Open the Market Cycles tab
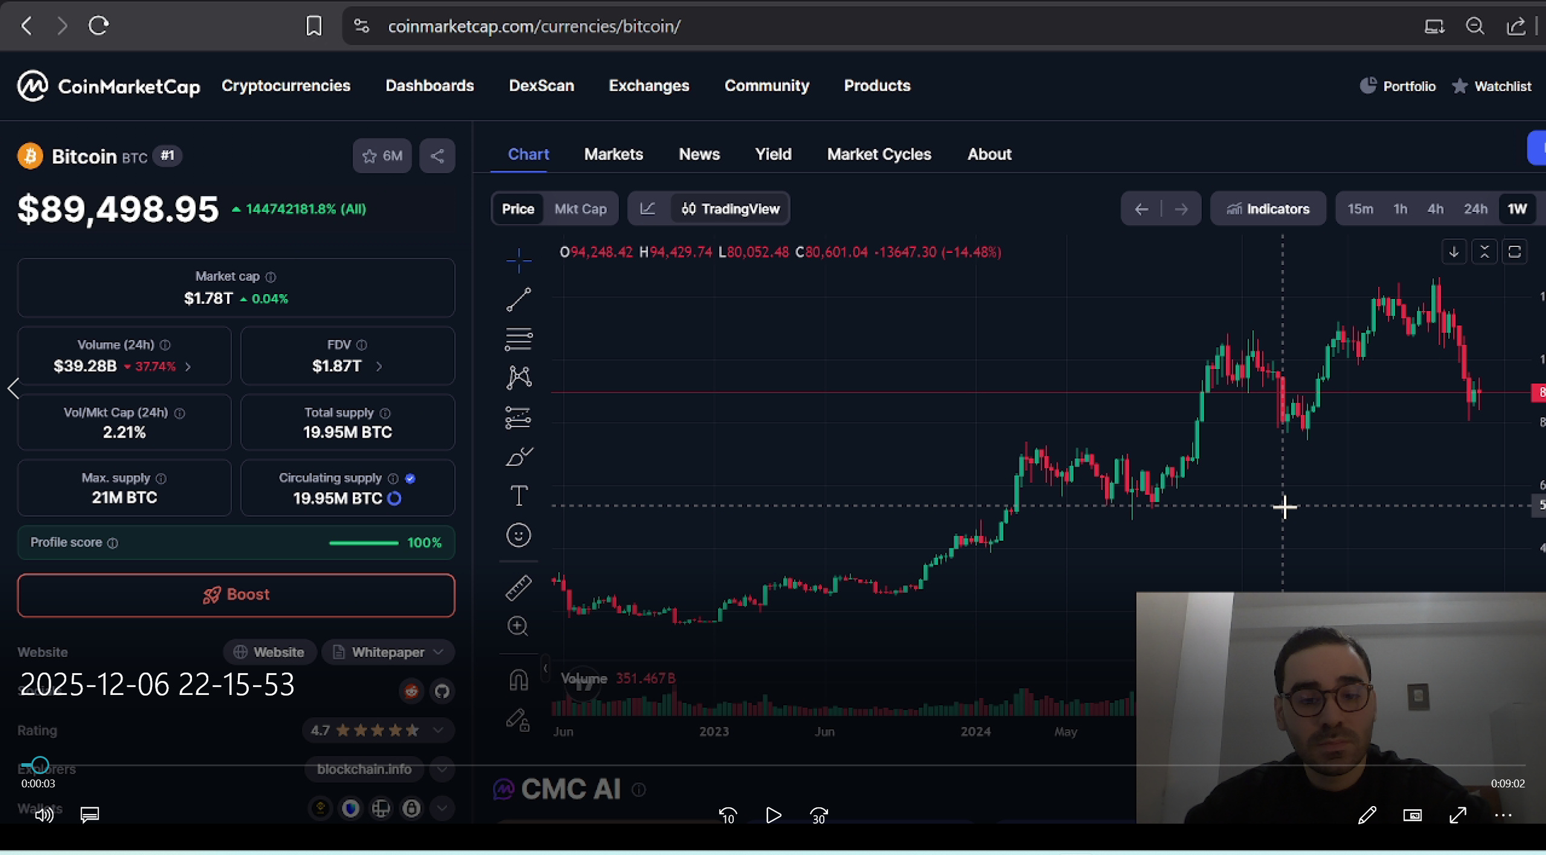 pos(879,155)
